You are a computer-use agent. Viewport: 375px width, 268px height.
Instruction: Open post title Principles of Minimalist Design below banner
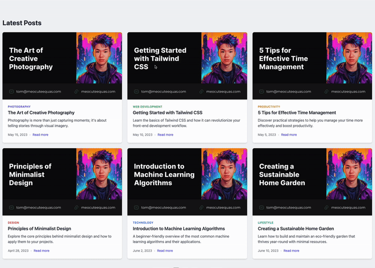pos(39,229)
